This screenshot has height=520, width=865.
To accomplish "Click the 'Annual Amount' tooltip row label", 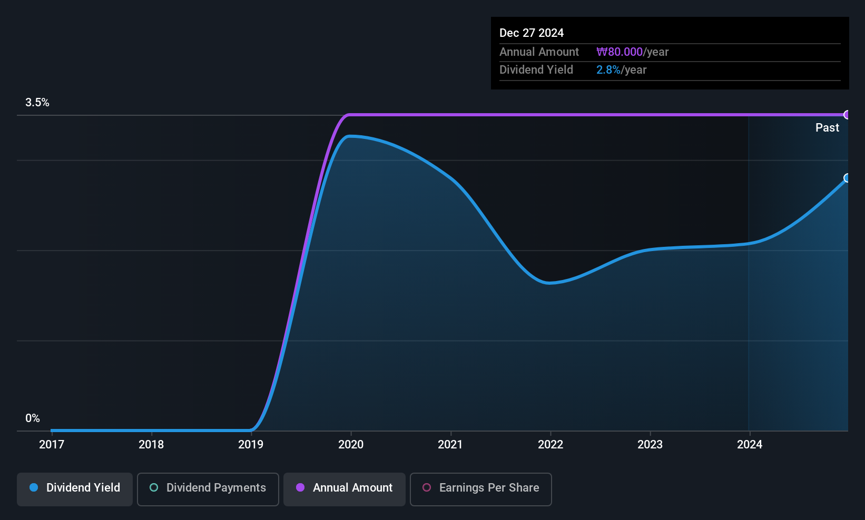I will click(539, 52).
